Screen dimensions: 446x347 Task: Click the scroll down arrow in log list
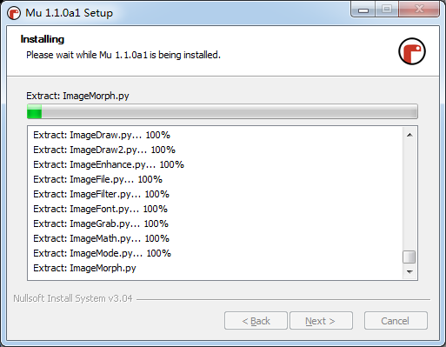tap(409, 271)
